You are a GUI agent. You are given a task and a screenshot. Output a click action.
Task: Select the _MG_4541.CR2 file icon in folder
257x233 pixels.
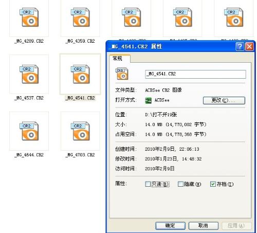80,74
